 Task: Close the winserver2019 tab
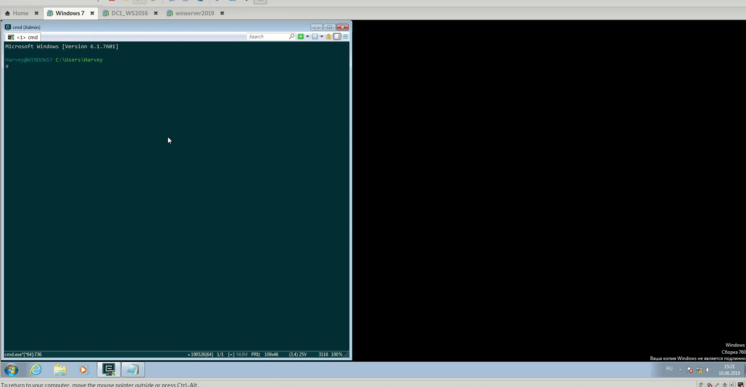pos(222,13)
